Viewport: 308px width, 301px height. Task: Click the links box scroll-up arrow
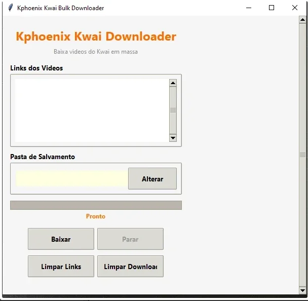[173, 83]
